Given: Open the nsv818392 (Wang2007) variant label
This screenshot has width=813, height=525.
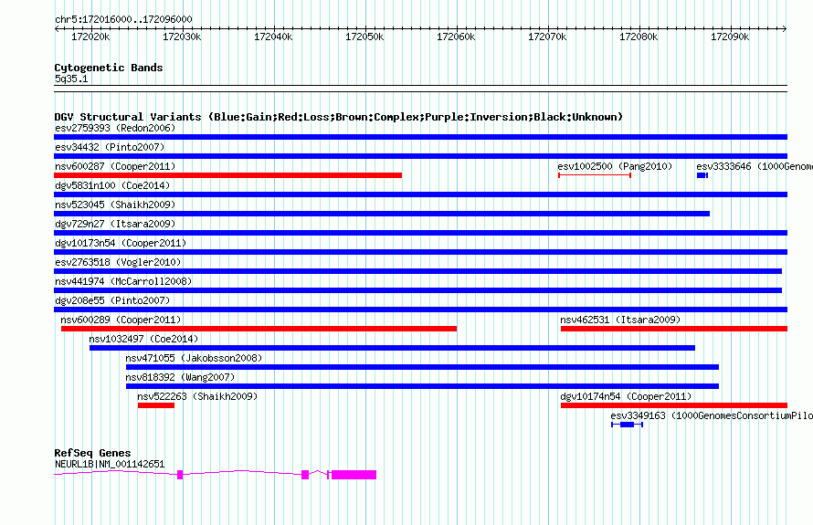Looking at the screenshot, I should pyautogui.click(x=180, y=377).
